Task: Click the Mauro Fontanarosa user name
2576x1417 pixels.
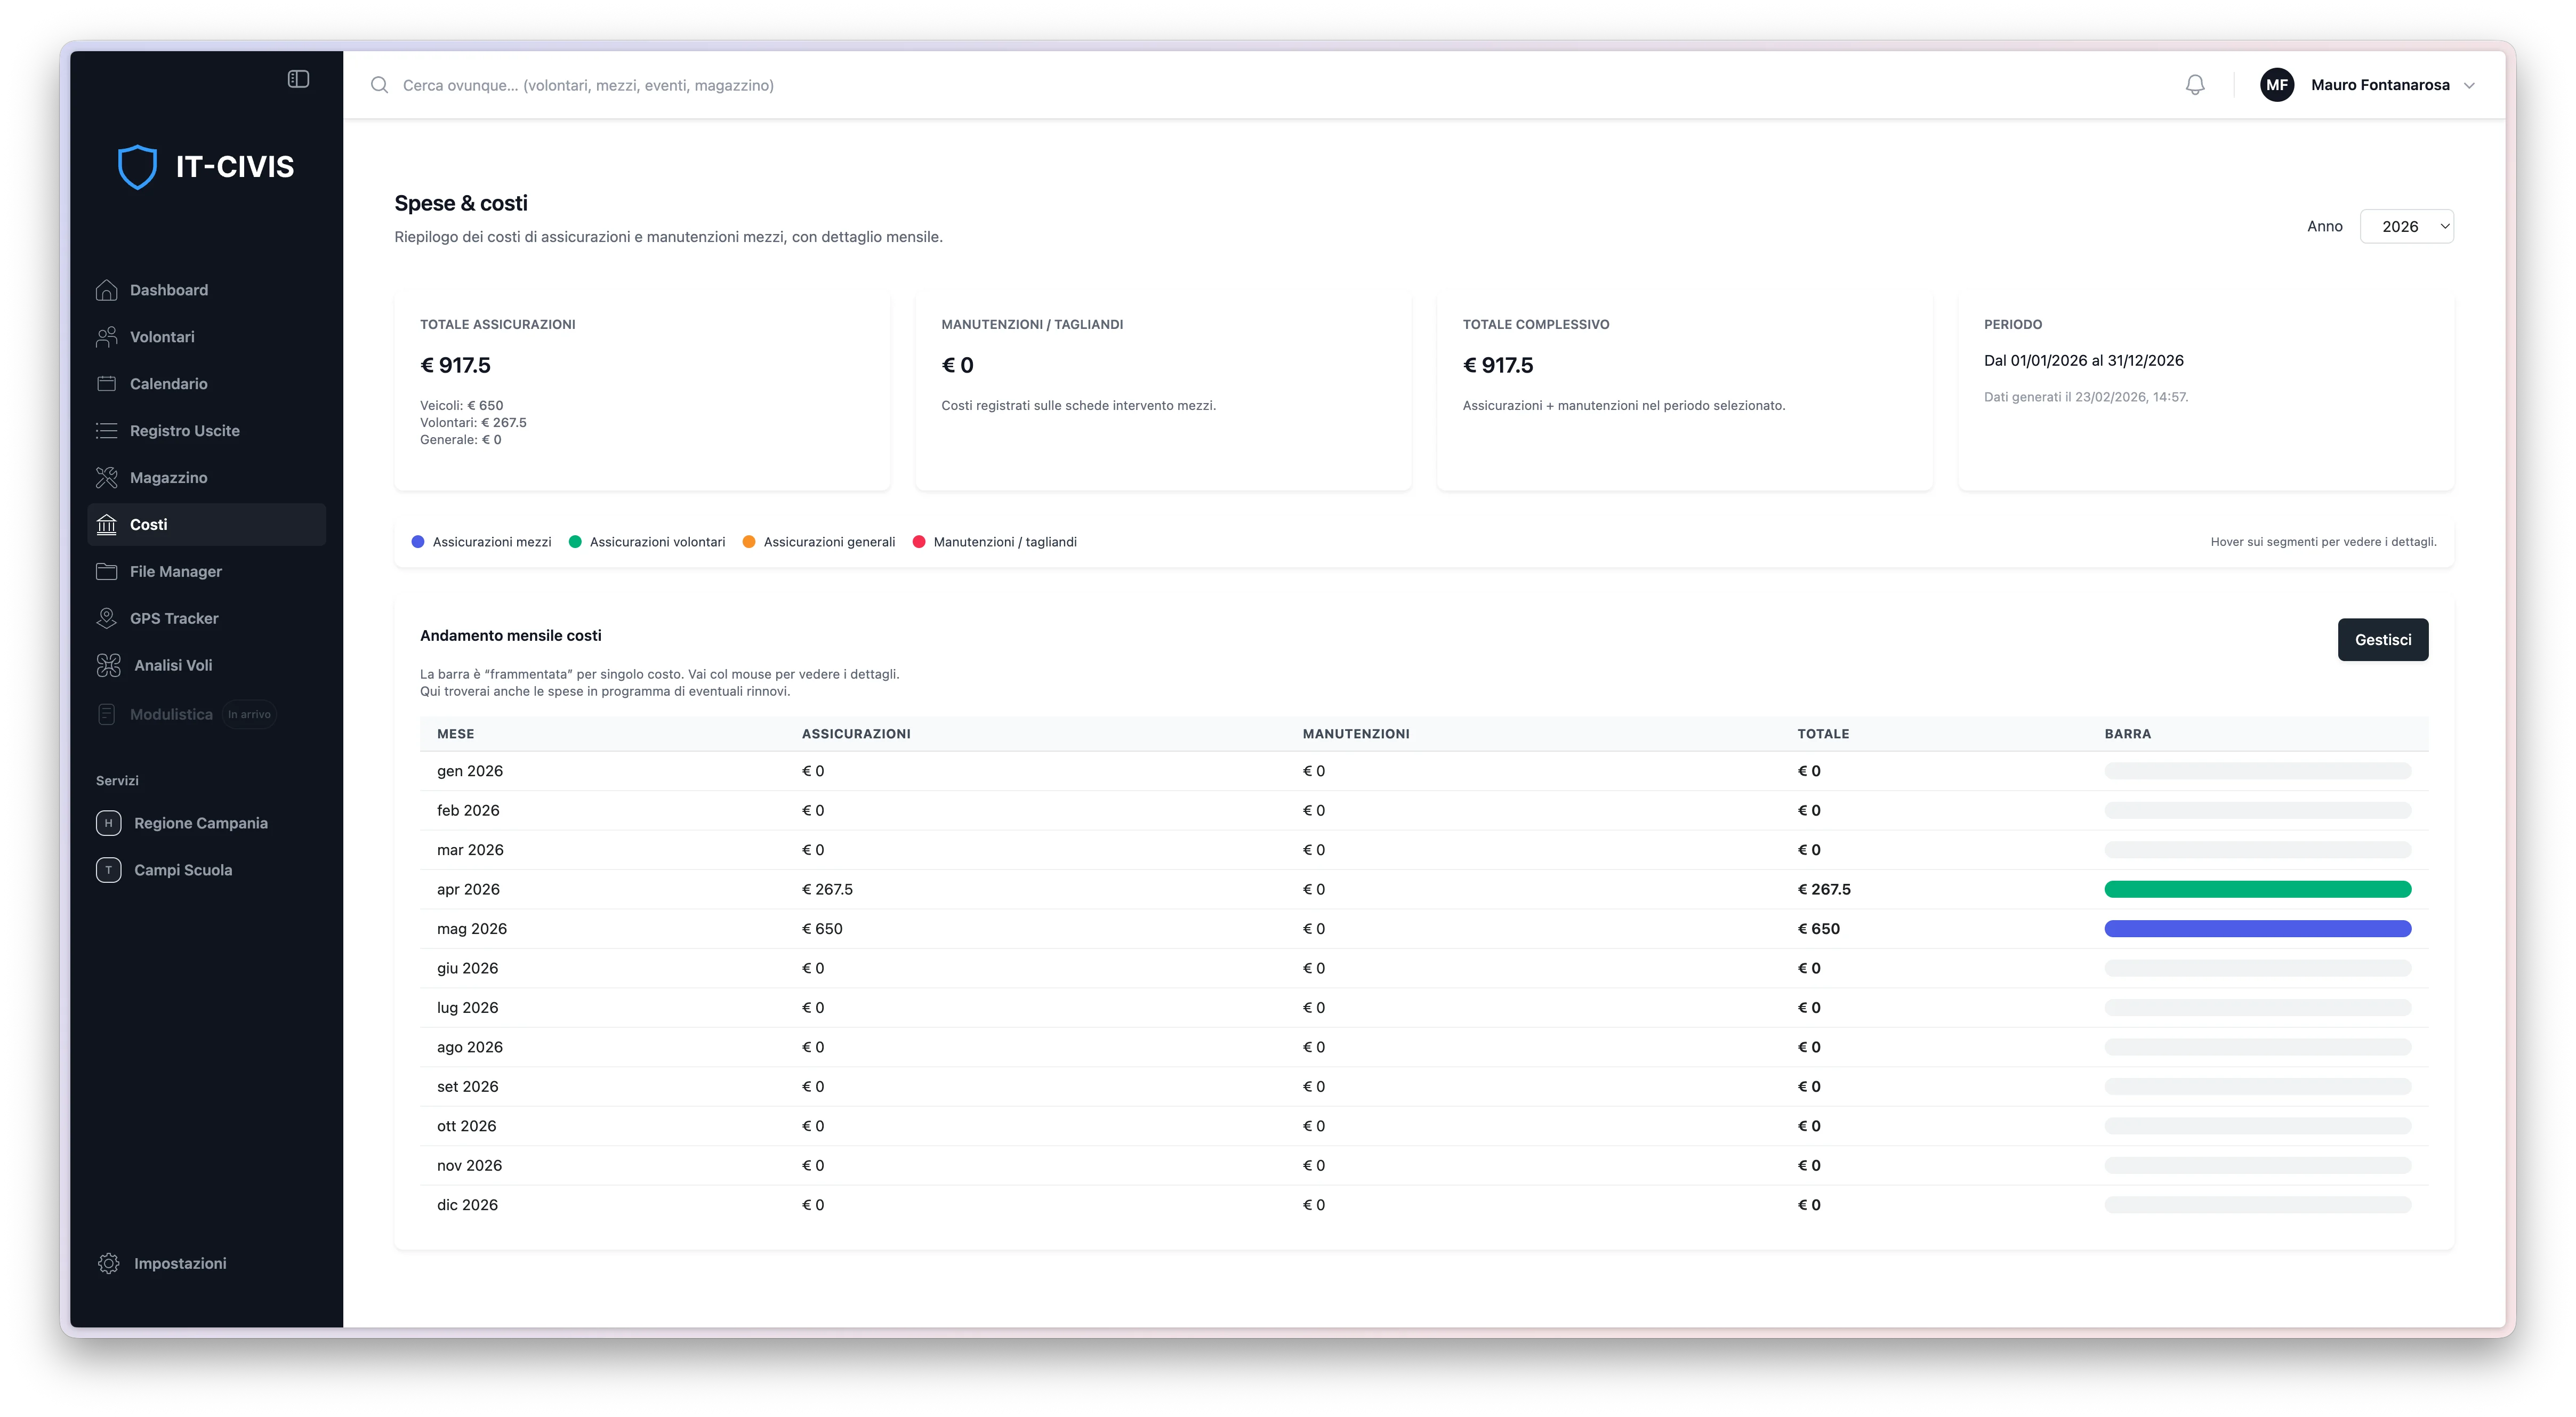Action: tap(2379, 85)
